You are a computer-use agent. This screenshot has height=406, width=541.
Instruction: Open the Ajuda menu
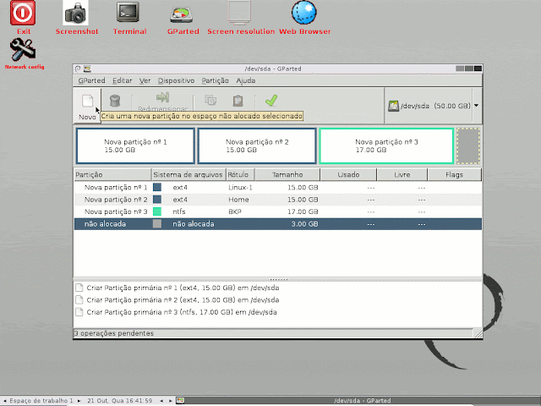(x=246, y=80)
